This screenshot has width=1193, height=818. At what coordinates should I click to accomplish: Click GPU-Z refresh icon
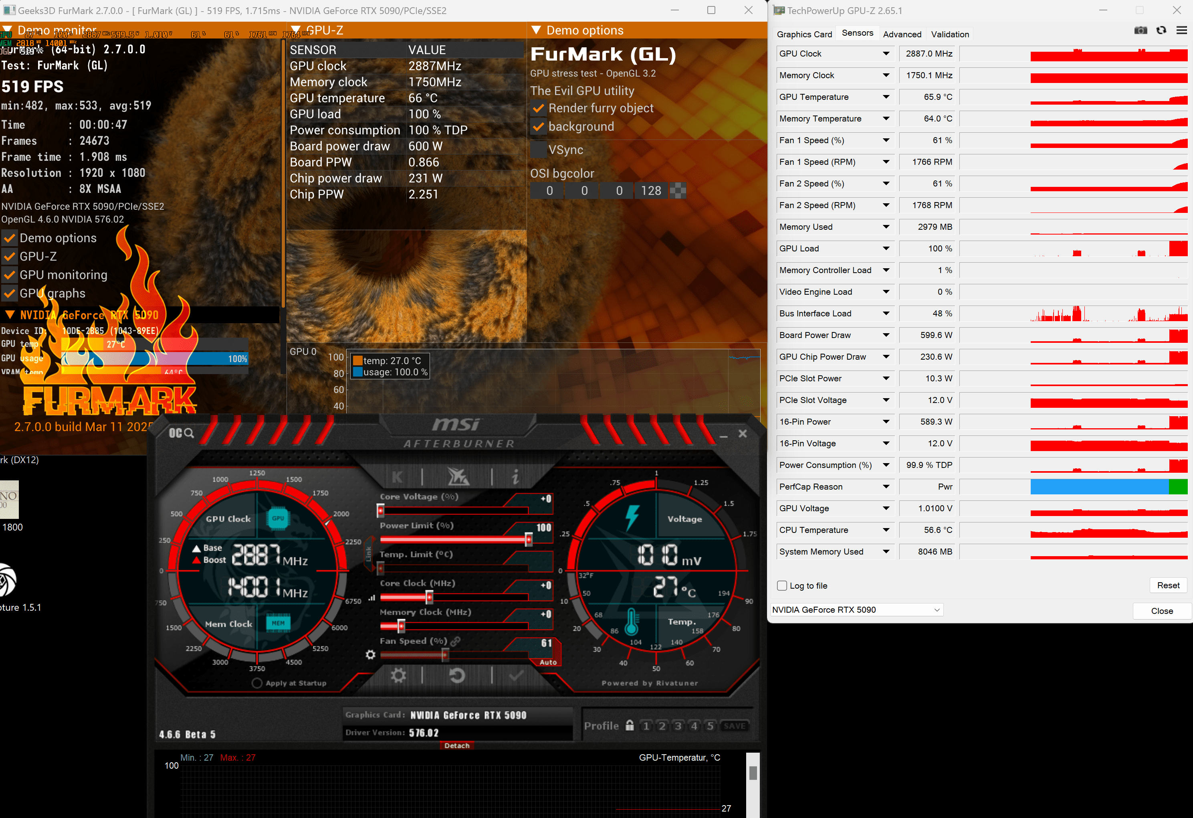coord(1161,31)
